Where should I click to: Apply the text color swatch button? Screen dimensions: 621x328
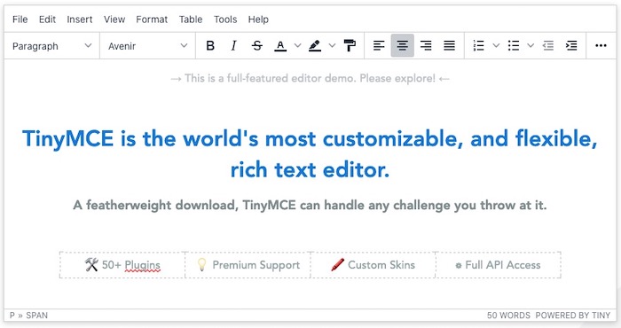tap(280, 46)
